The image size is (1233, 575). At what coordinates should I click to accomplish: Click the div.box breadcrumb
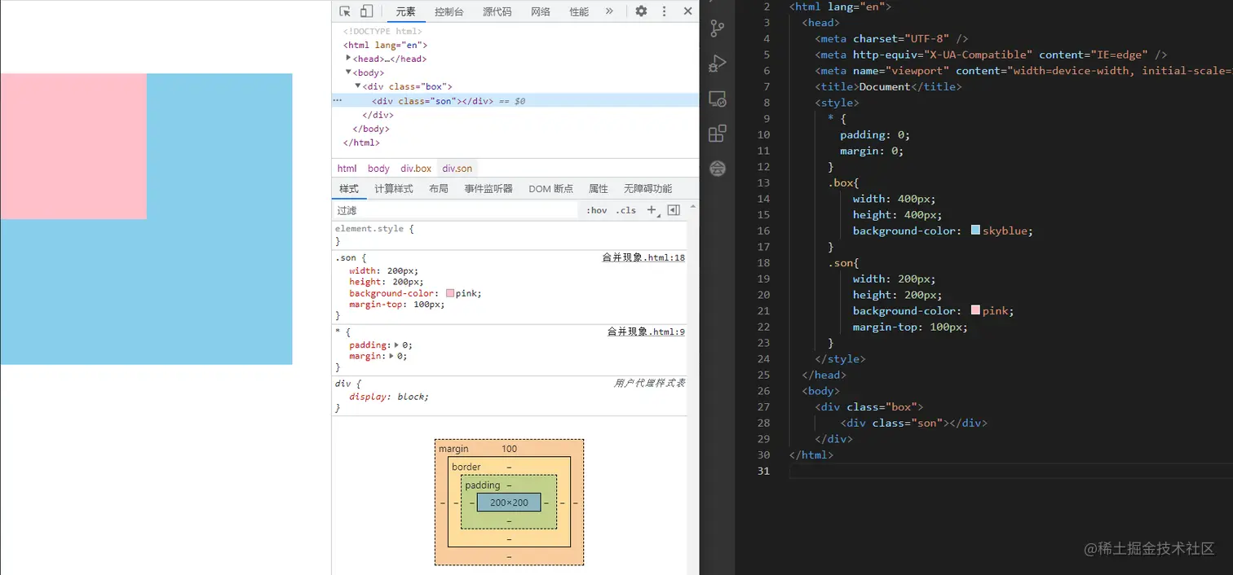[416, 169]
